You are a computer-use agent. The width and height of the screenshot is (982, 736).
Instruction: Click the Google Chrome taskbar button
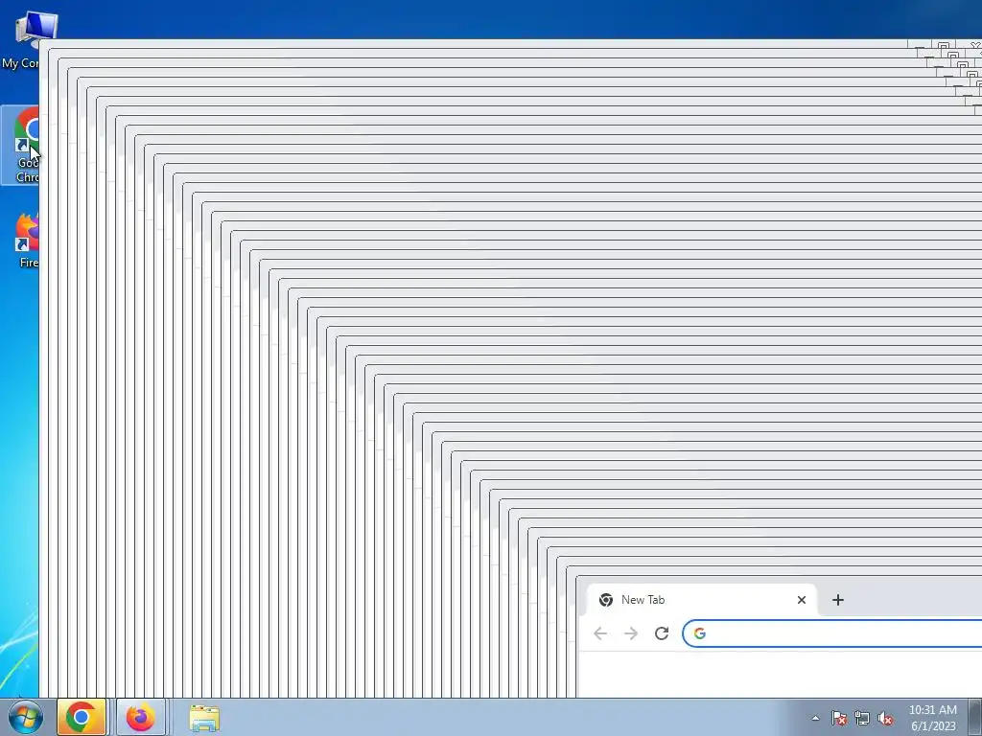(x=82, y=717)
